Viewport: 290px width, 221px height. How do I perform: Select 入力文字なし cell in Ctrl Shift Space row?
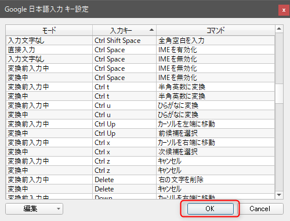point(49,41)
